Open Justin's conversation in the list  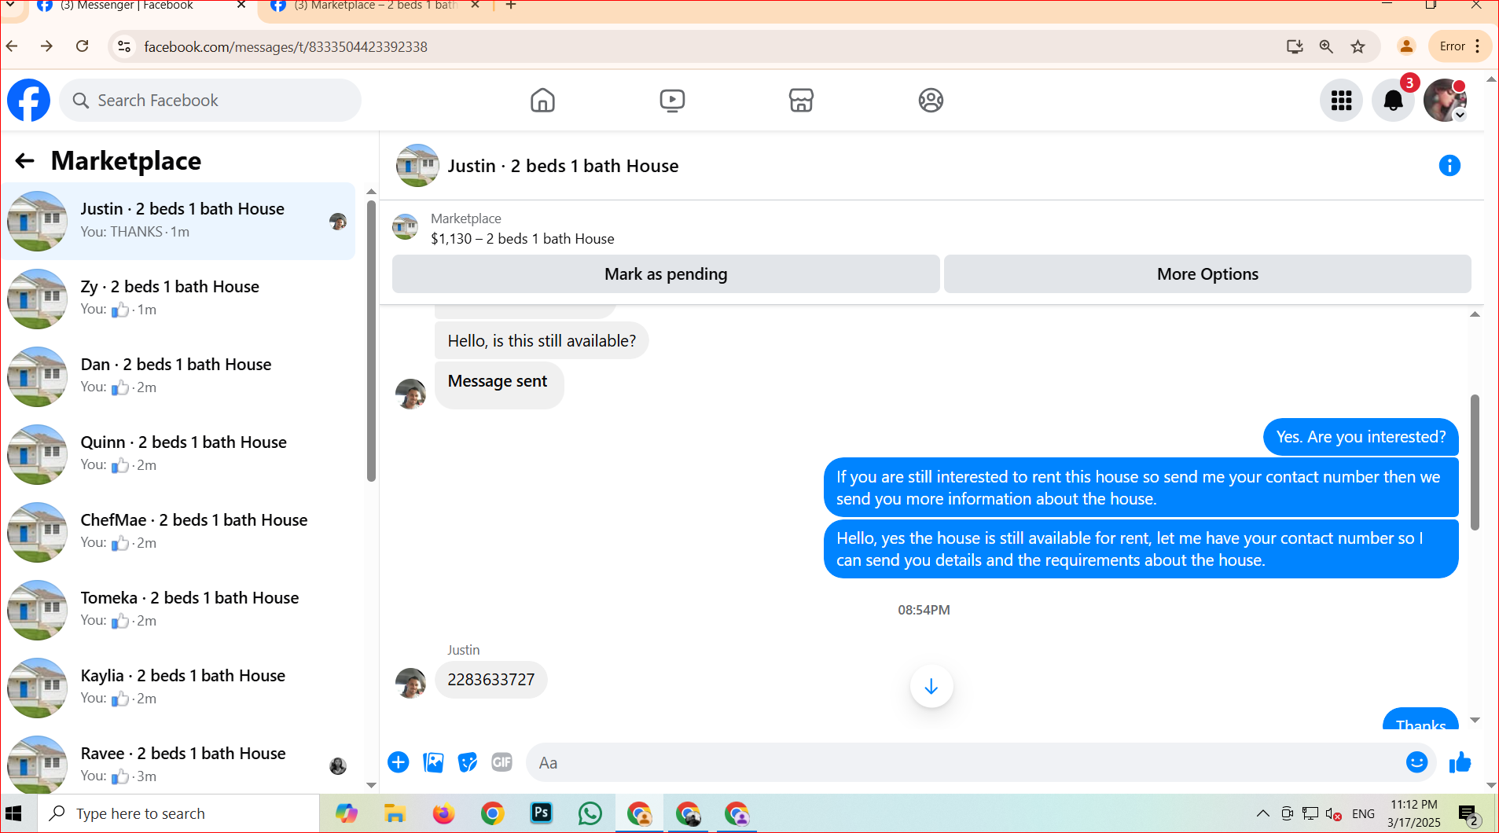point(178,221)
